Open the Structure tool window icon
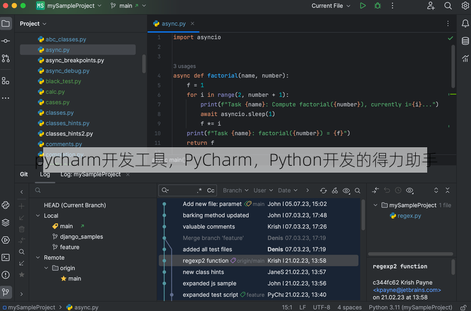The height and width of the screenshot is (311, 471). 6,81
